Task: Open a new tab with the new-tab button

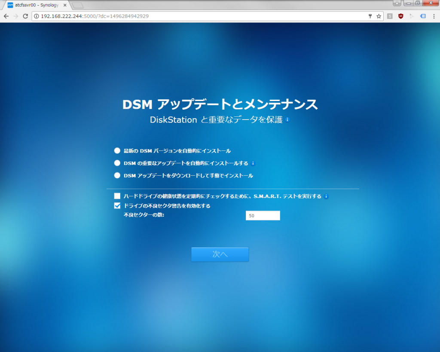Action: pyautogui.click(x=77, y=5)
